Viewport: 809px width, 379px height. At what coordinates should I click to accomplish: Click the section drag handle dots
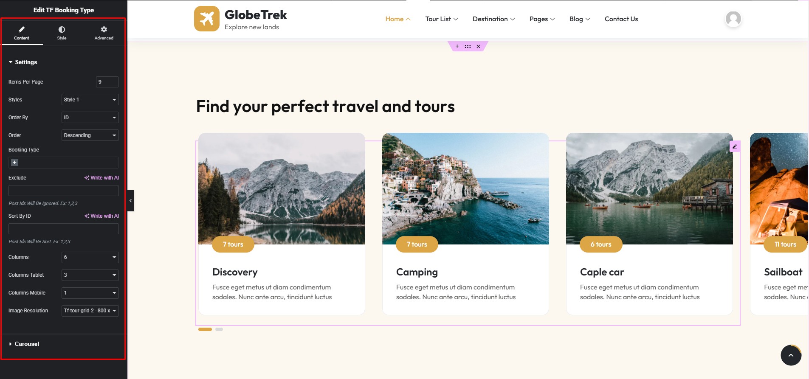point(468,46)
